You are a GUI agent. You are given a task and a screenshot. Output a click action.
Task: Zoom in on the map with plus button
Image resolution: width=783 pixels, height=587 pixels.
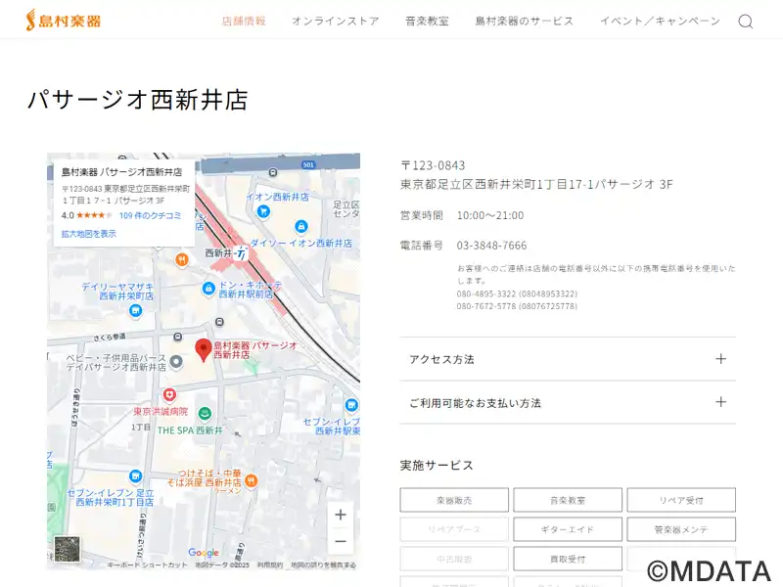pyautogui.click(x=341, y=515)
